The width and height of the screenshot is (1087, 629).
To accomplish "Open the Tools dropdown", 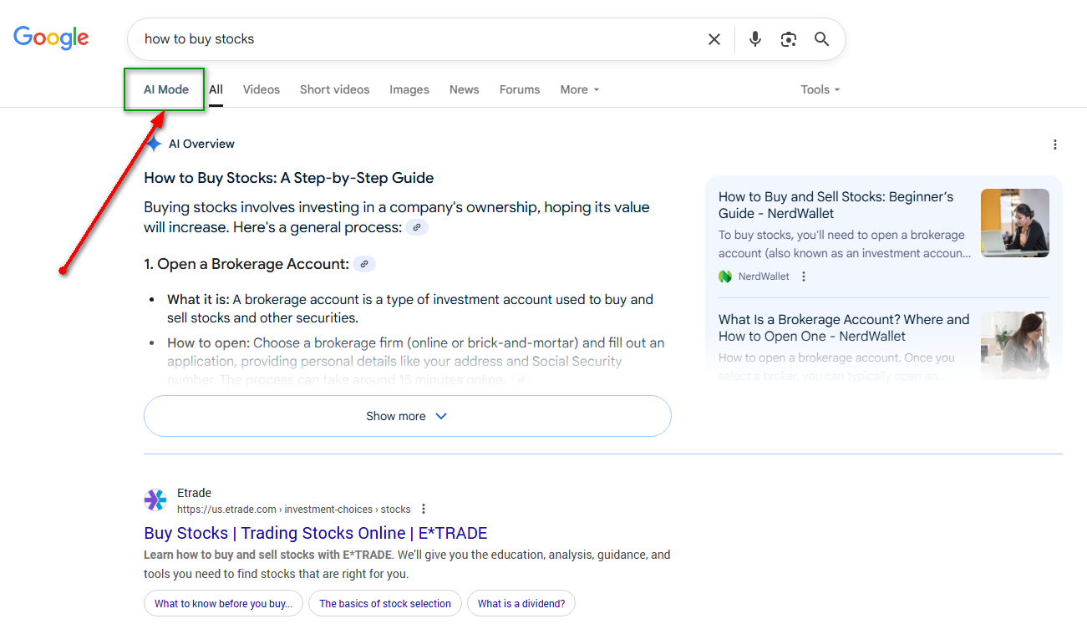I will tap(820, 89).
